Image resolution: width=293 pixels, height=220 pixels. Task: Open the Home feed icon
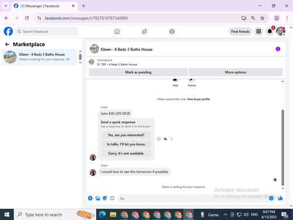point(117,31)
